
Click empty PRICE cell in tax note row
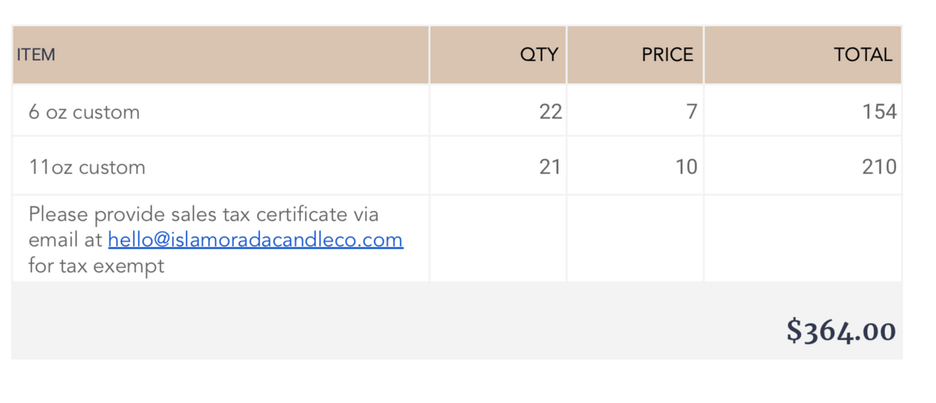coord(635,239)
